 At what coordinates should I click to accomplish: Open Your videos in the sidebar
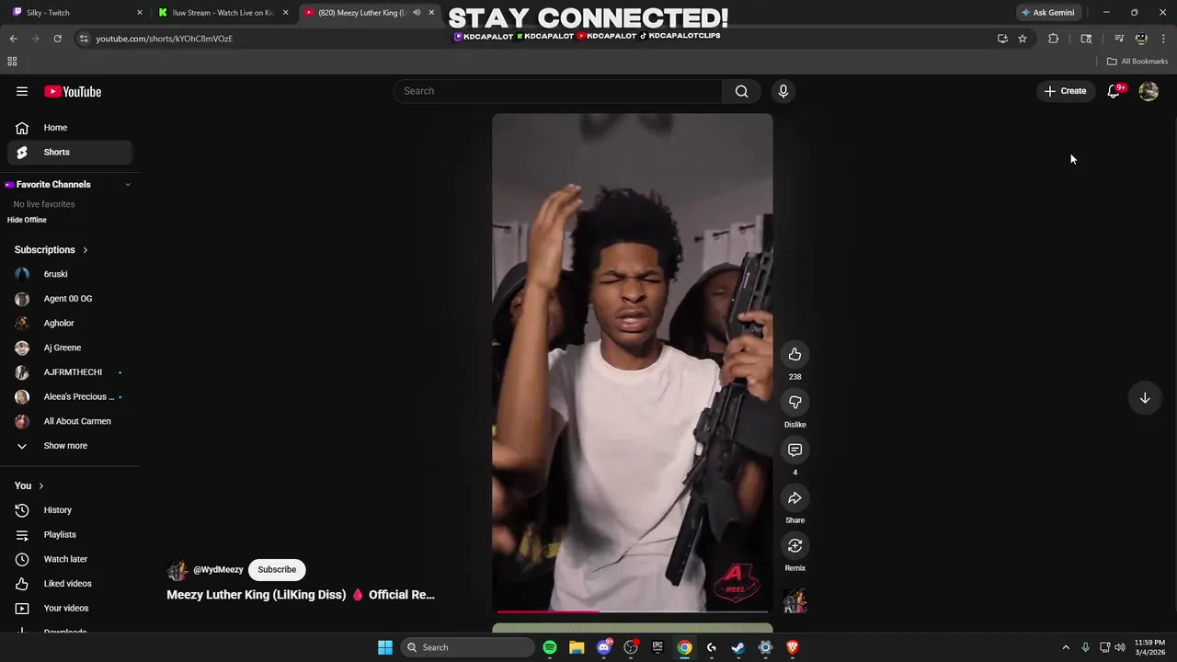[70, 609]
